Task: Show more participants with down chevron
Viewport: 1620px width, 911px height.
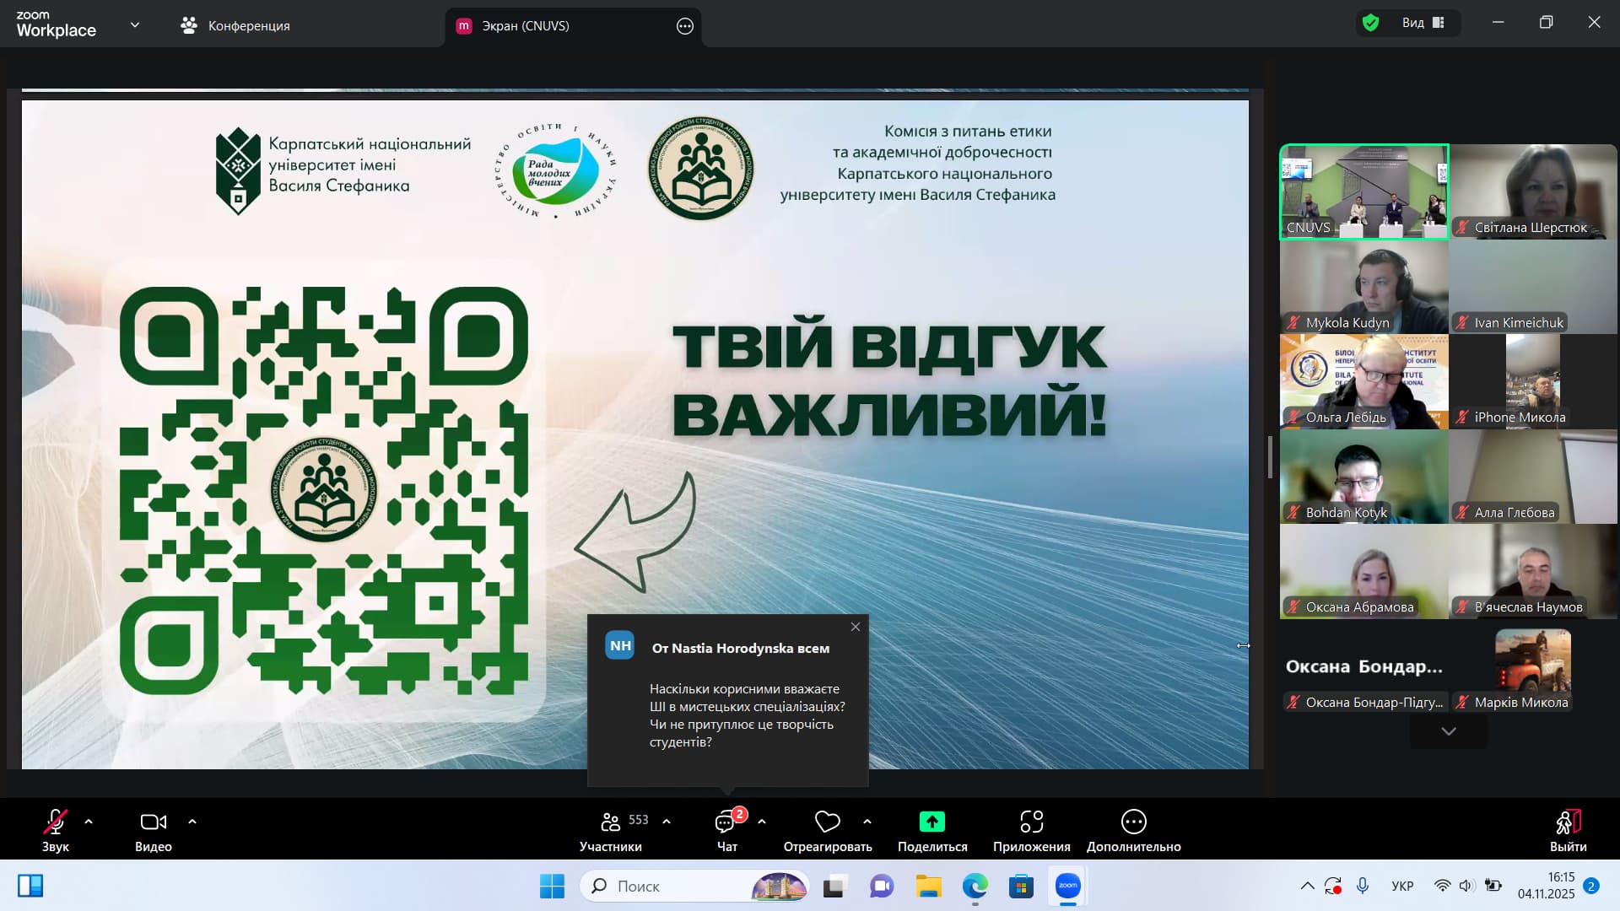Action: point(1449,731)
